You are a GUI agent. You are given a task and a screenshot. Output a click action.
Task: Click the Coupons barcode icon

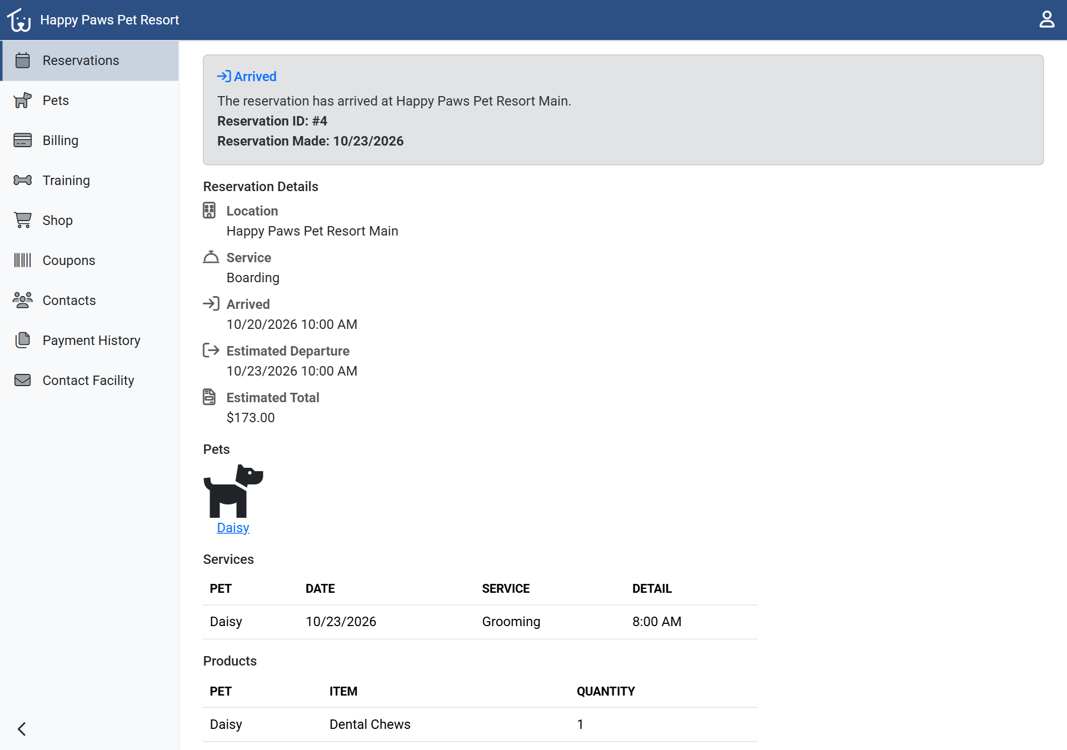[23, 260]
